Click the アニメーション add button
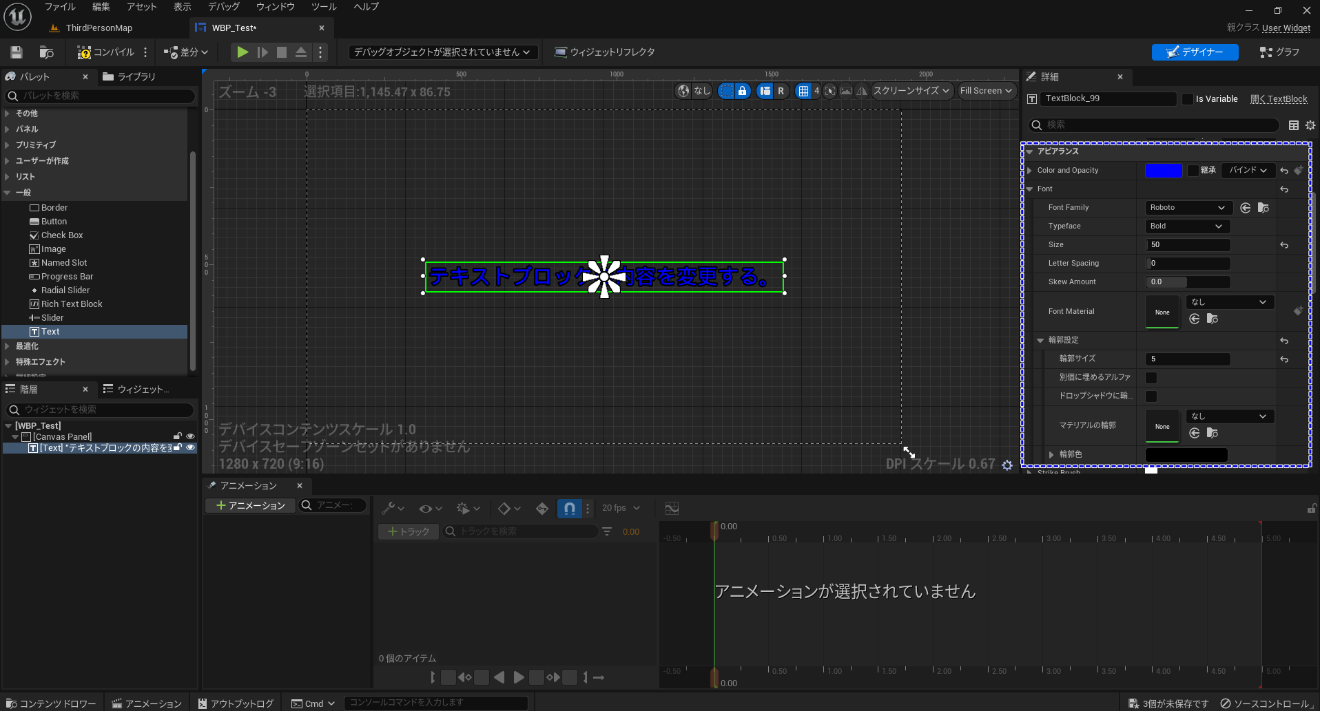 pos(249,505)
